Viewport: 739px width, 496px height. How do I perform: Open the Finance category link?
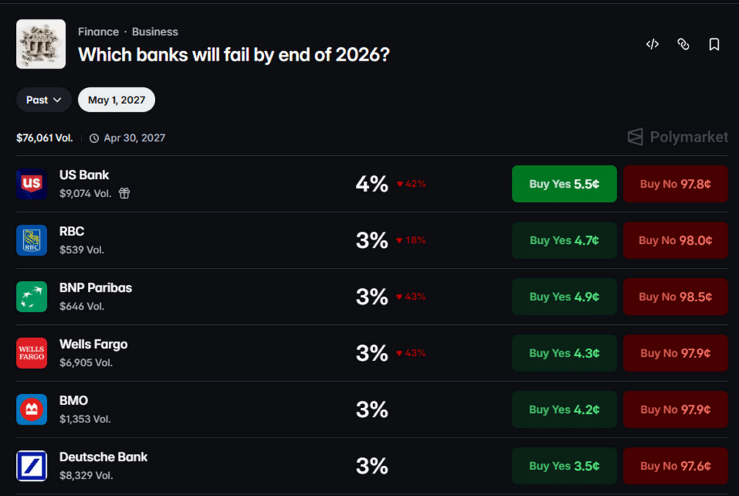pos(98,32)
